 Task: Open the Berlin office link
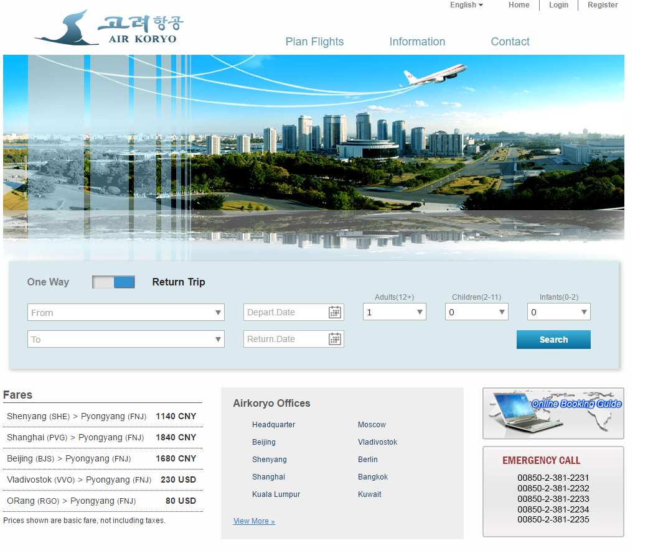(x=368, y=460)
